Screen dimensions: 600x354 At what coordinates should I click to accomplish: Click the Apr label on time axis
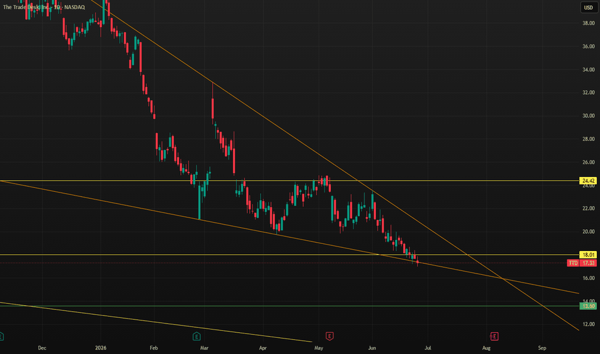[263, 348]
